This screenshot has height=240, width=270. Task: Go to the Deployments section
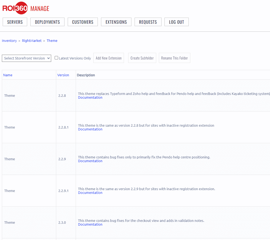[x=47, y=22]
